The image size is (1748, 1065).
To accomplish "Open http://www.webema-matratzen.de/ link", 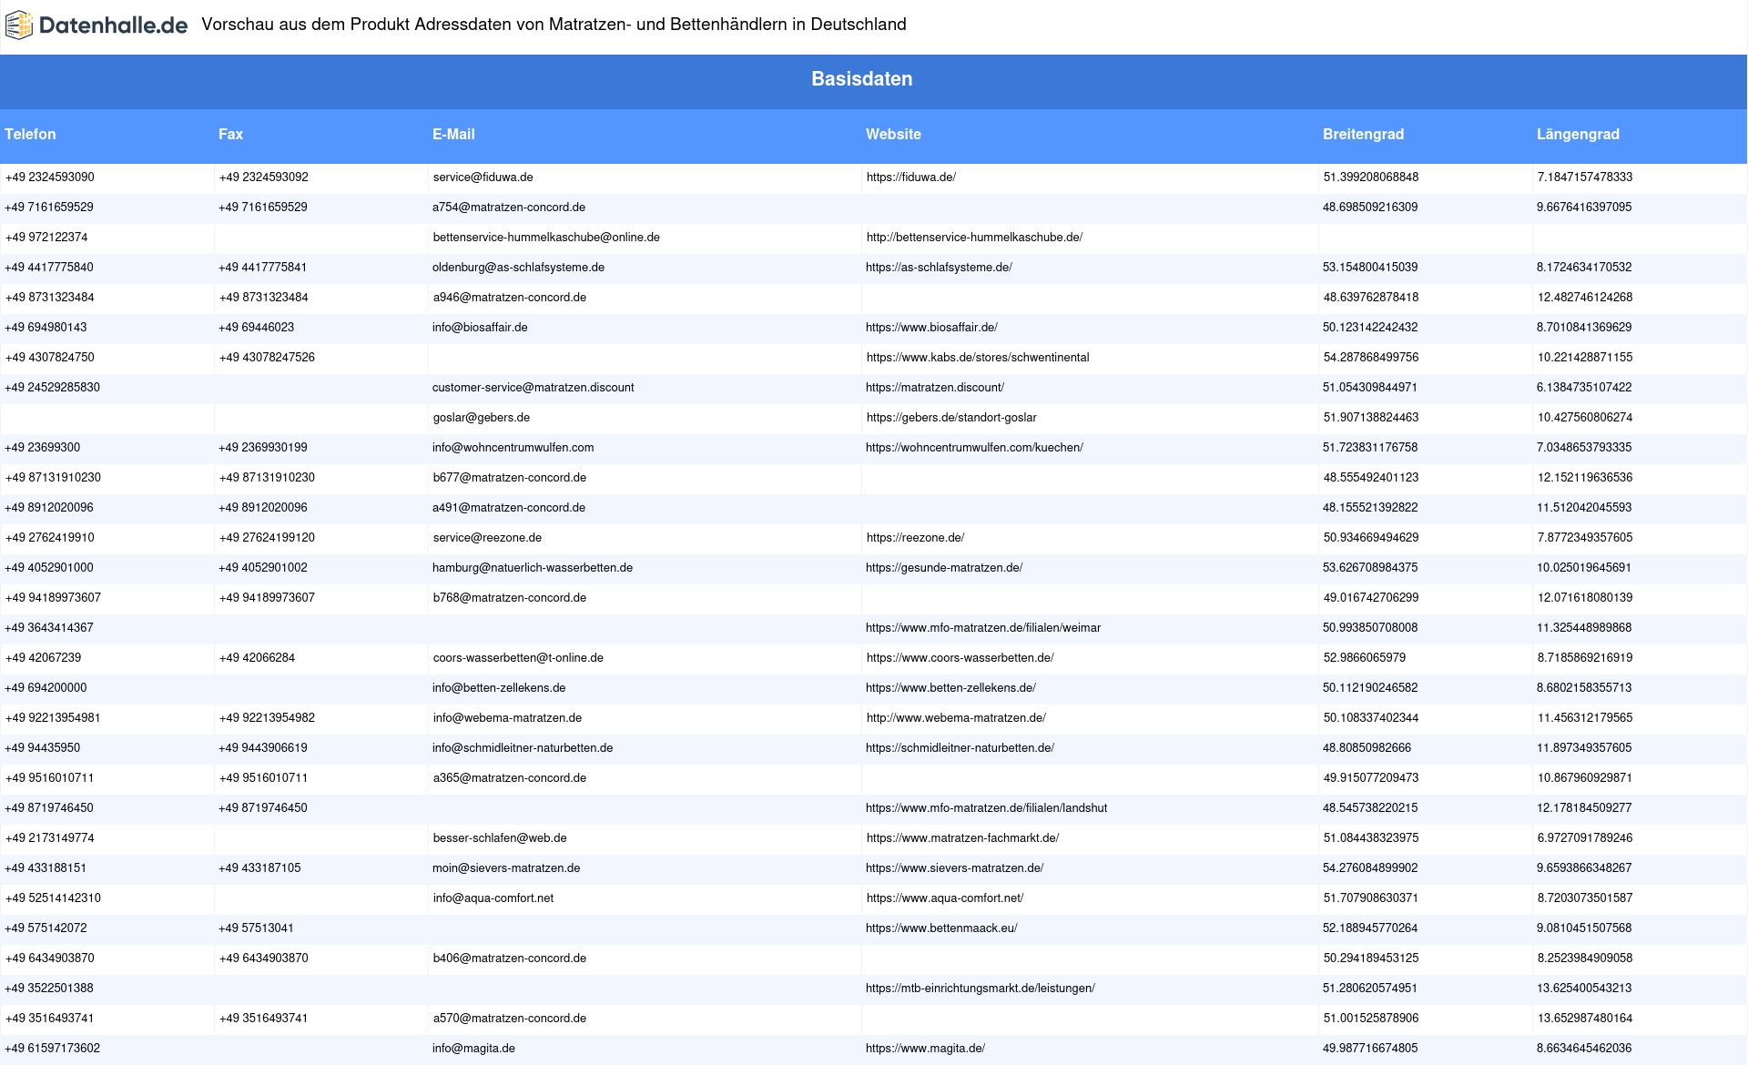I will pos(956,718).
